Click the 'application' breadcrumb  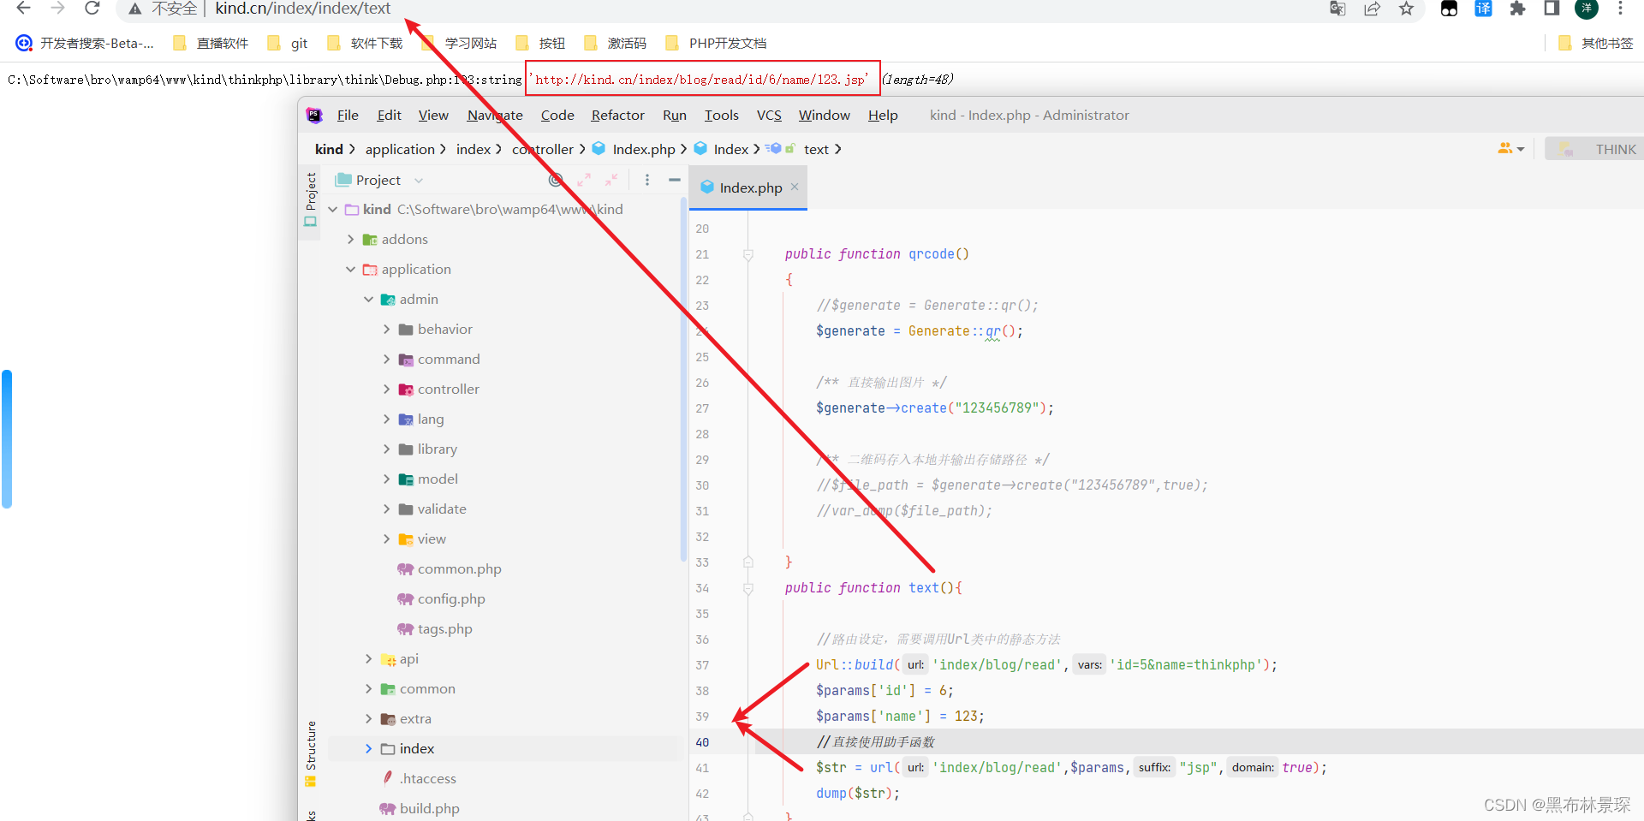tap(400, 149)
